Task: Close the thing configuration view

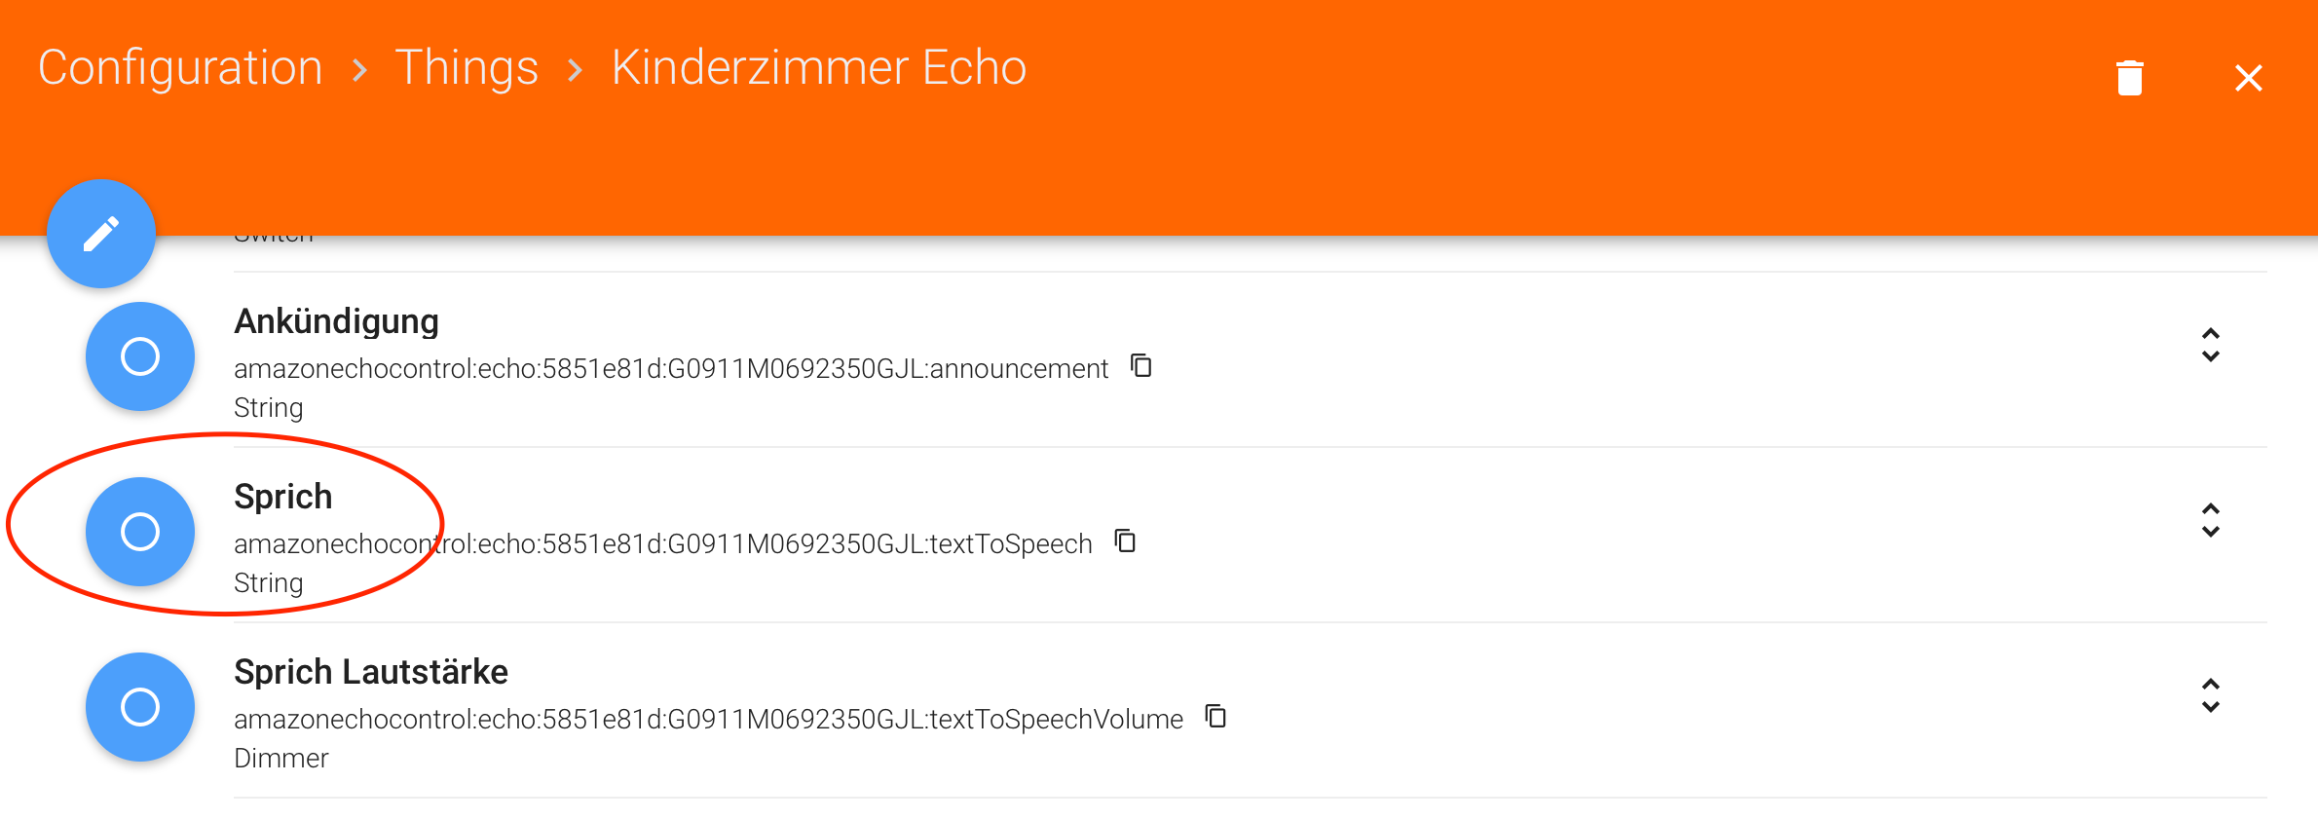Action: pyautogui.click(x=2248, y=78)
